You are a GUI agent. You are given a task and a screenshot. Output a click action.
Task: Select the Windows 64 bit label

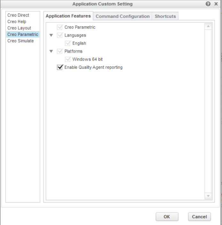click(x=88, y=59)
